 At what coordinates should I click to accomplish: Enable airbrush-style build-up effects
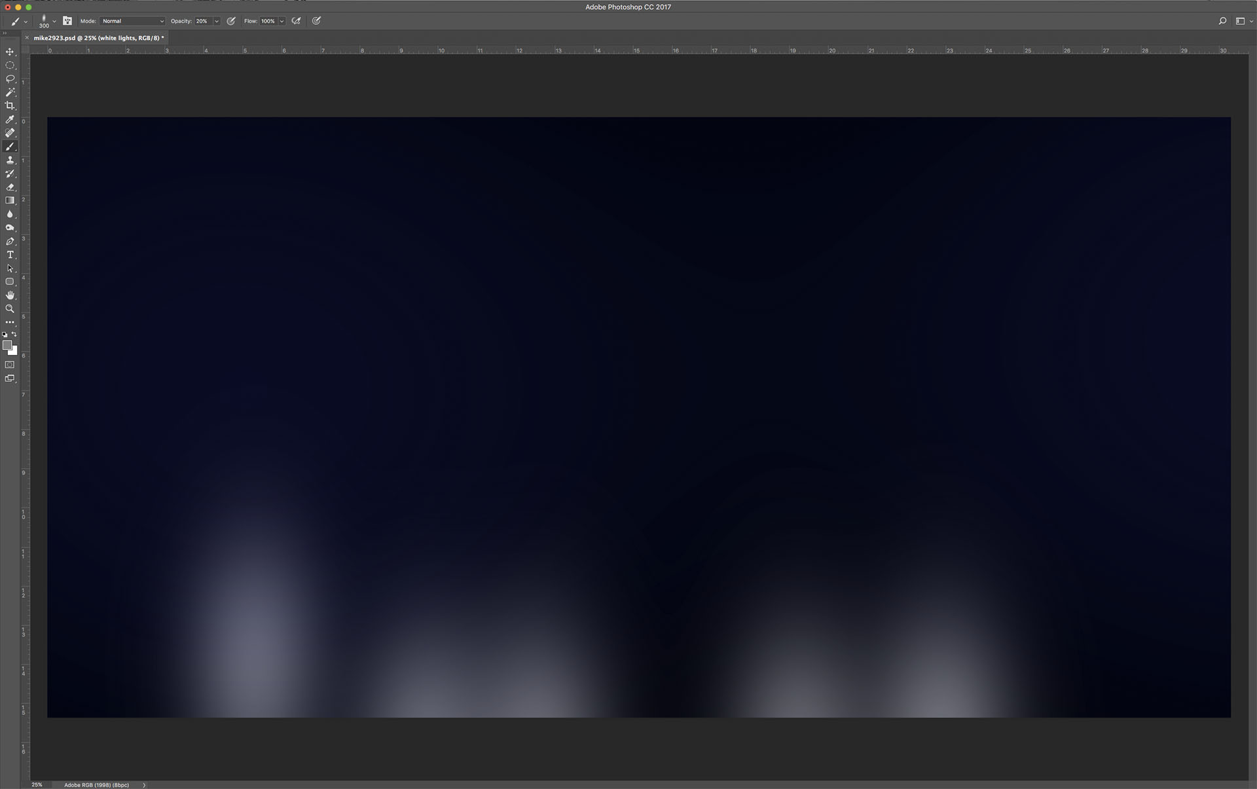coord(296,21)
